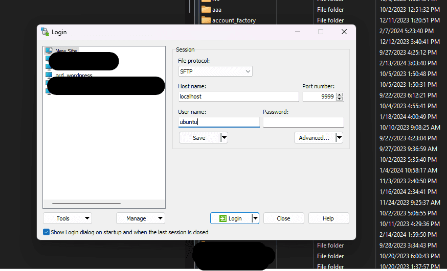The height and width of the screenshot is (271, 447).
Task: Click the prd_wordpress site icon
Action: [x=49, y=75]
